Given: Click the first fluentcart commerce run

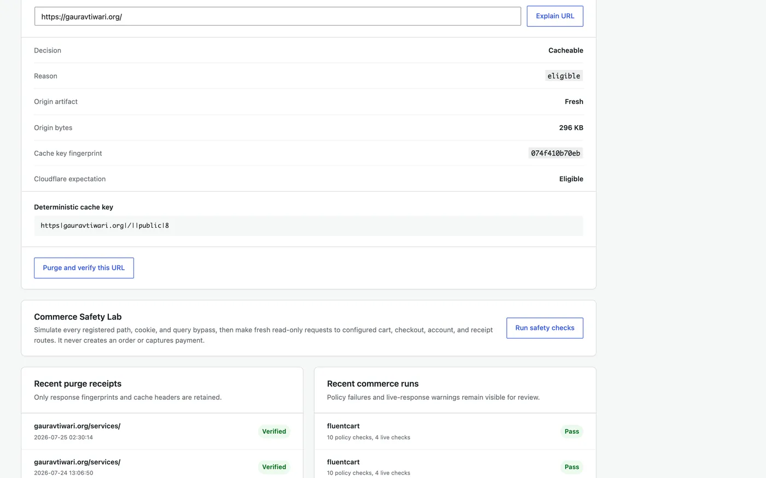Looking at the screenshot, I should click(455, 432).
